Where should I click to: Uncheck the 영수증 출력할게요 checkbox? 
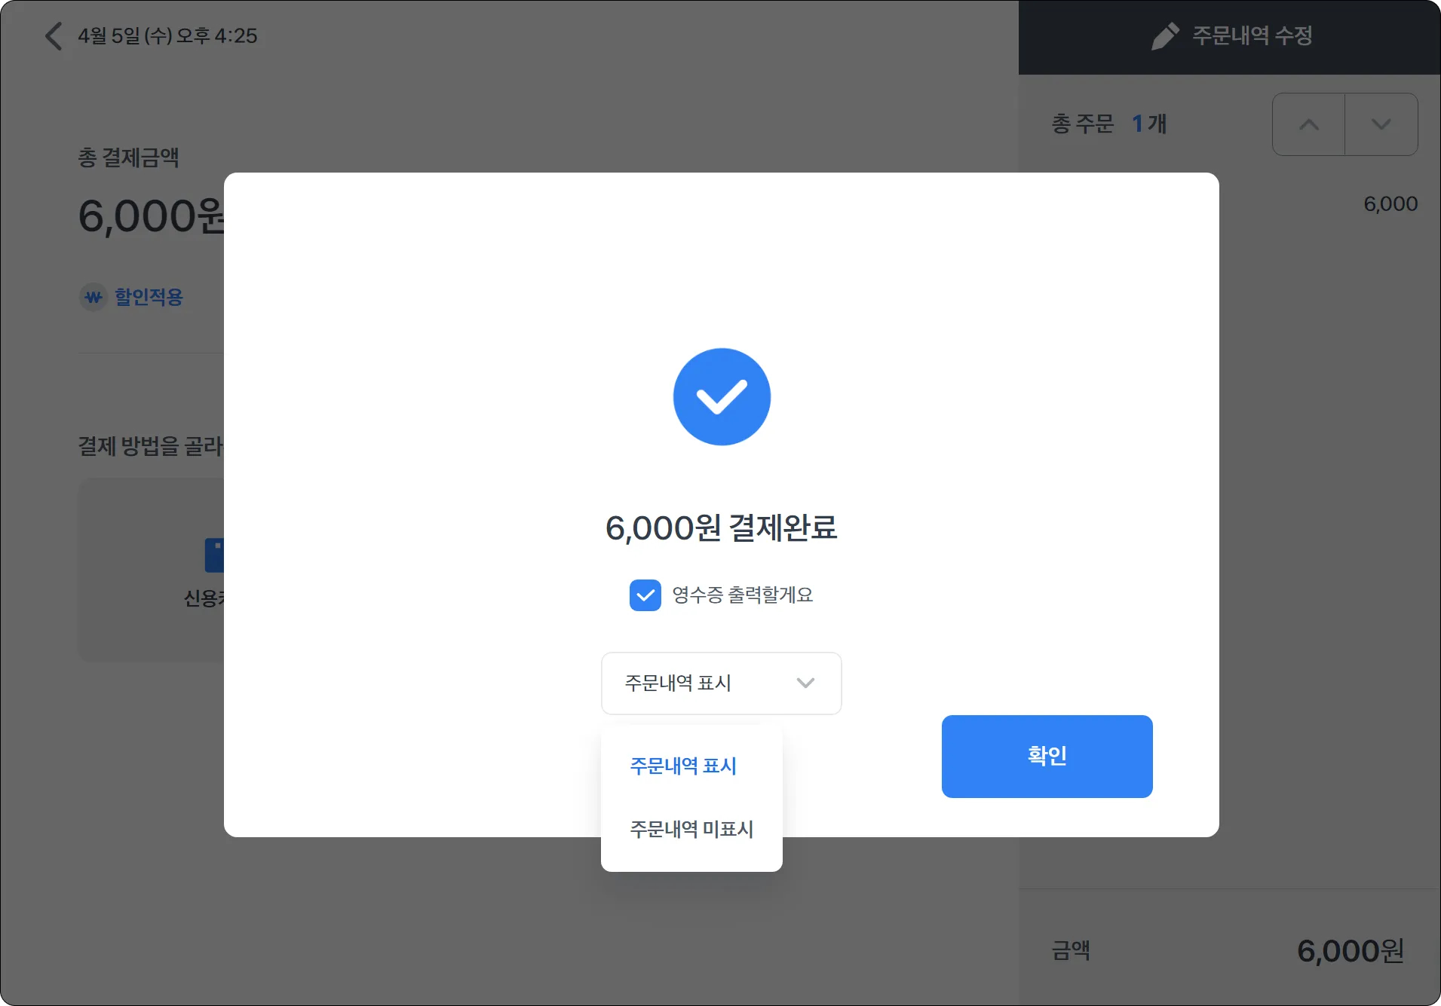pyautogui.click(x=645, y=595)
